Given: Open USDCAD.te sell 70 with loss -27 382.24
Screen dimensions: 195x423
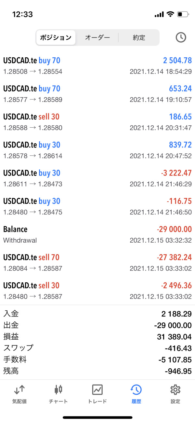Looking at the screenshot, I should pos(97,262).
